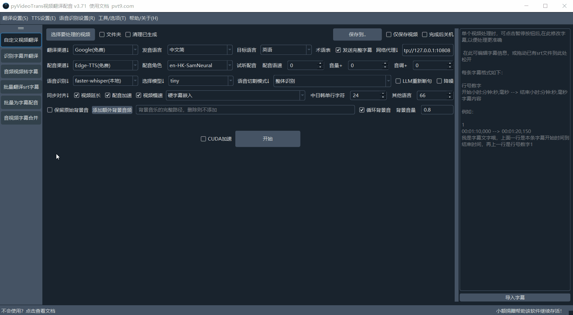This screenshot has height=315, width=573.
Task: Open the 工具/选项(T) menu
Action: (112, 18)
